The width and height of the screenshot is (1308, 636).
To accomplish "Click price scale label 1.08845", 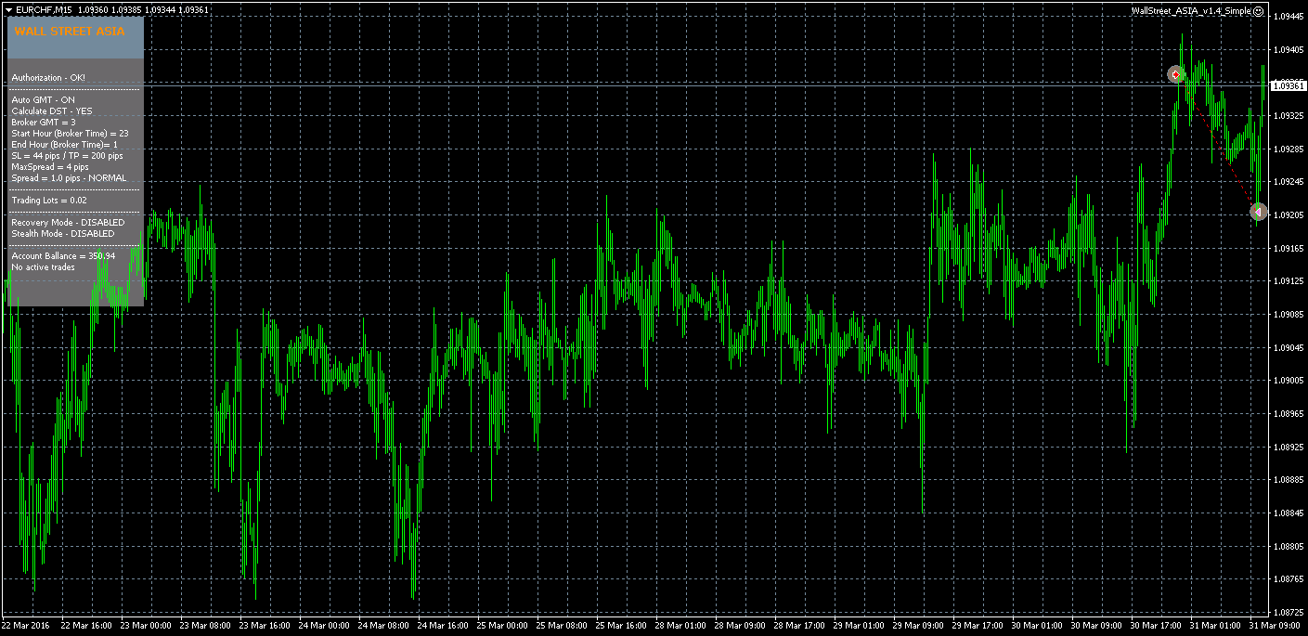I will (1289, 513).
